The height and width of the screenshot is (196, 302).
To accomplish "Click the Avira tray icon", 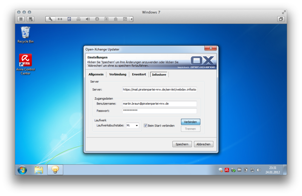I will tap(227, 170).
